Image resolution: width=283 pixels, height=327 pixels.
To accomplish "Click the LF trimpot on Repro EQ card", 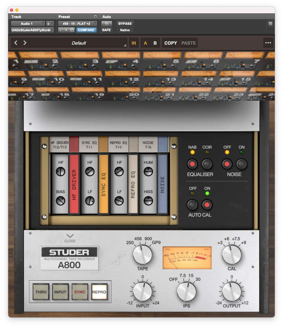I will click(x=119, y=201).
